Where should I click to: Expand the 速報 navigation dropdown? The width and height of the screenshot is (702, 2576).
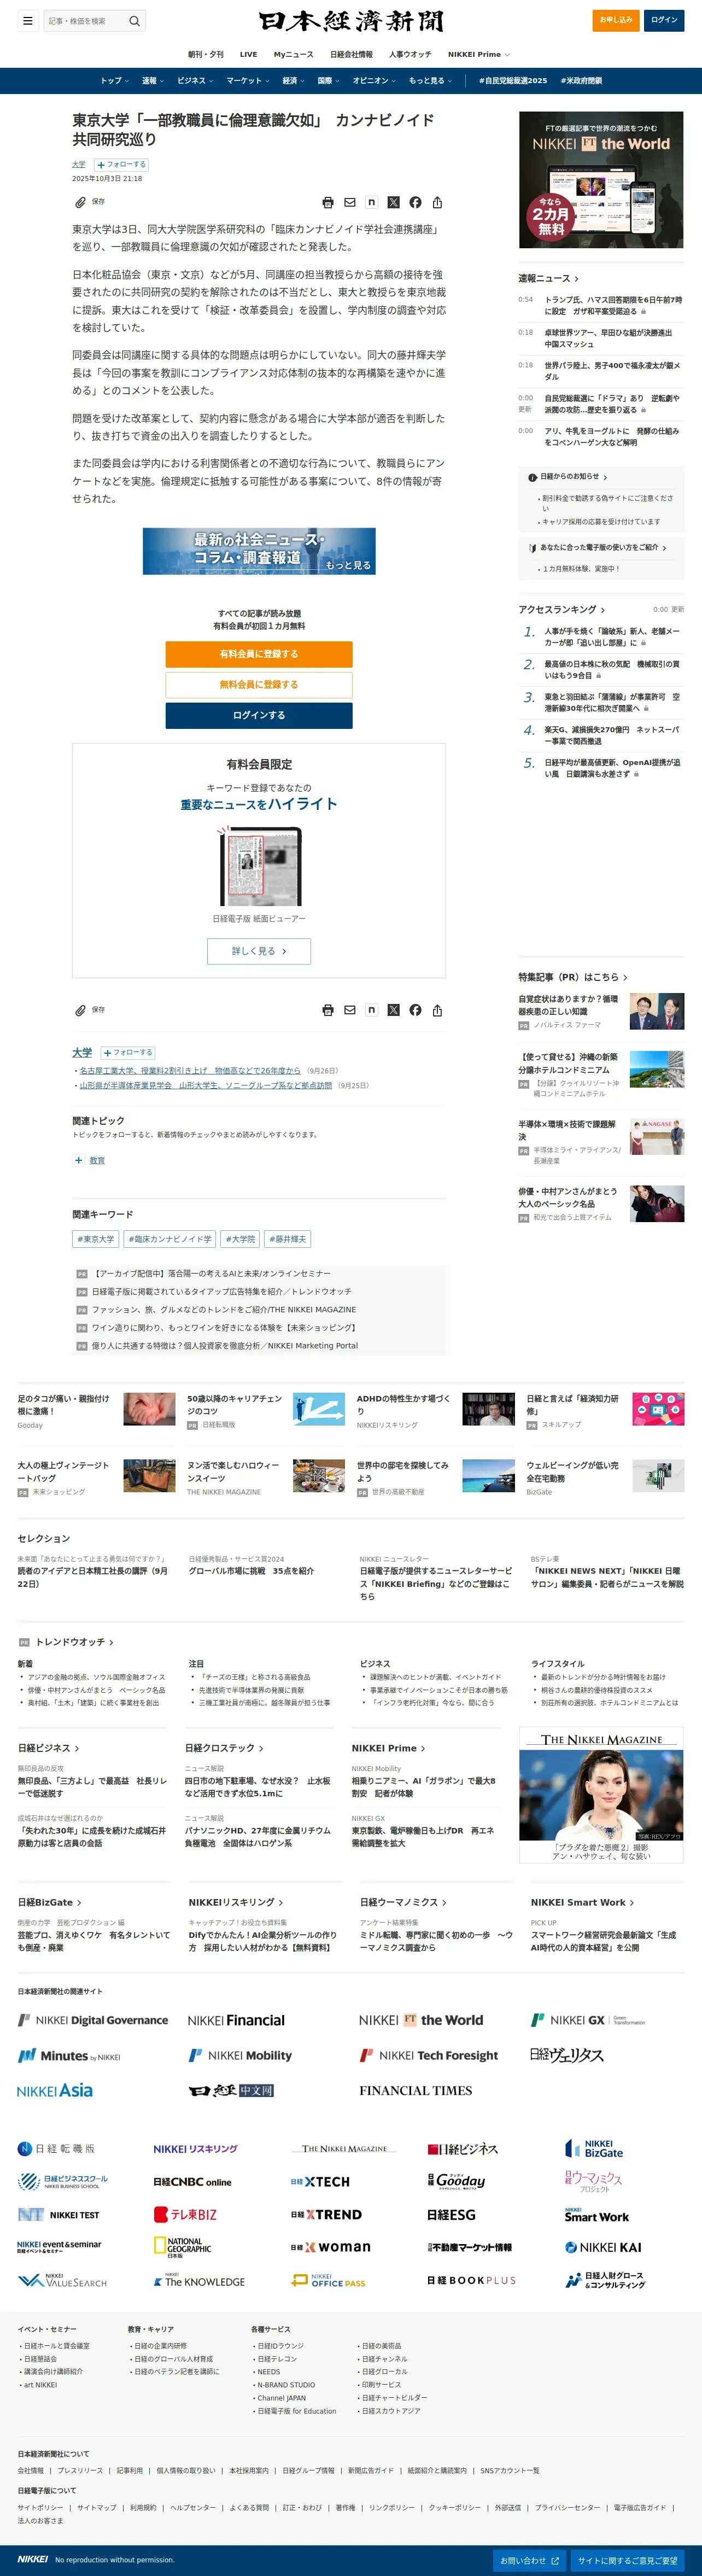point(152,81)
